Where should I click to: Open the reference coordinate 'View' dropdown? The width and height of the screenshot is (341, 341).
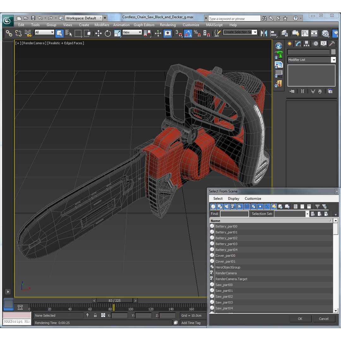click(x=132, y=33)
